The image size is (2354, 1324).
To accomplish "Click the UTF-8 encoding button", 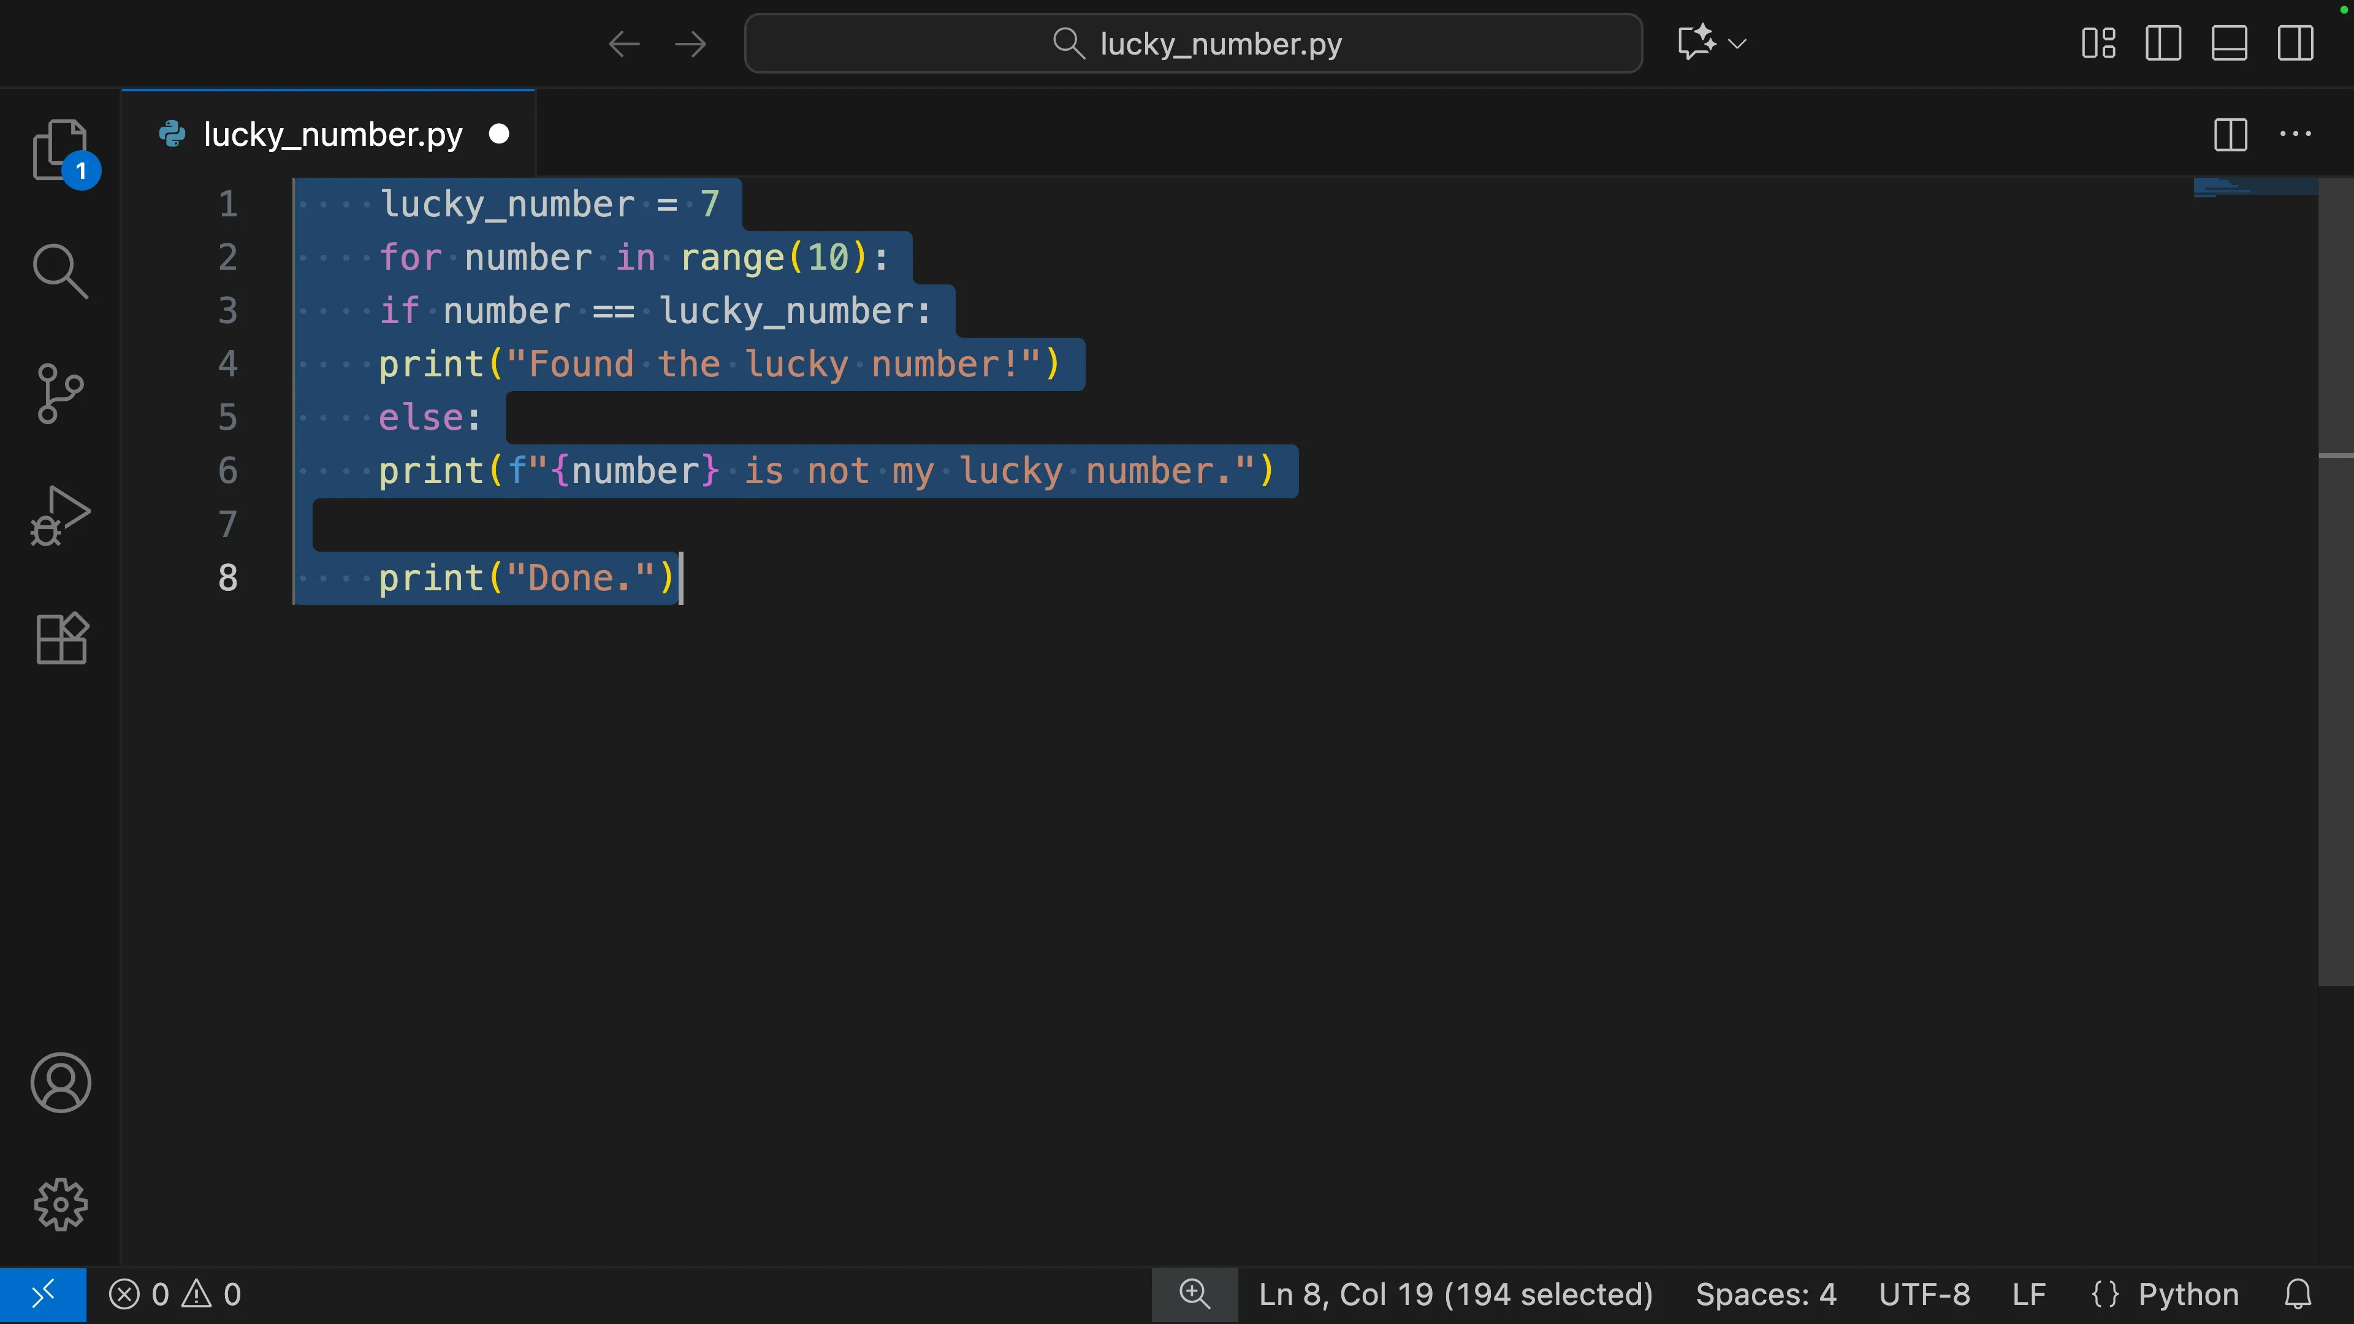I will [1924, 1295].
